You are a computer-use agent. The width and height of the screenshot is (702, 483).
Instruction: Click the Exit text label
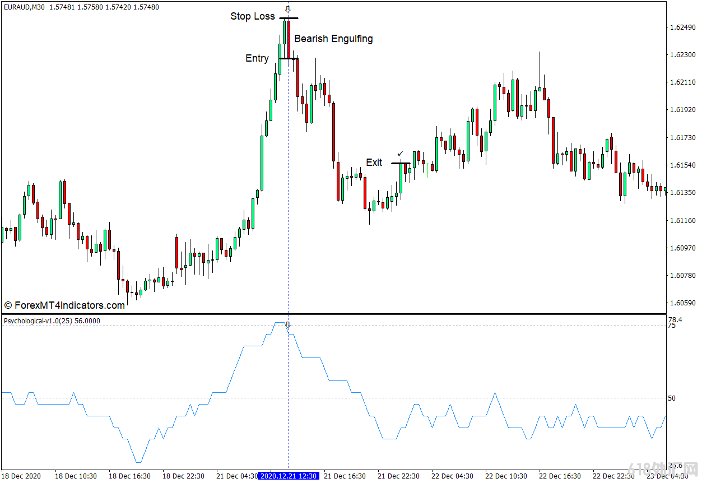click(x=374, y=162)
